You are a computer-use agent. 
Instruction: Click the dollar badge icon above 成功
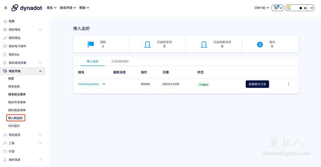259,44
